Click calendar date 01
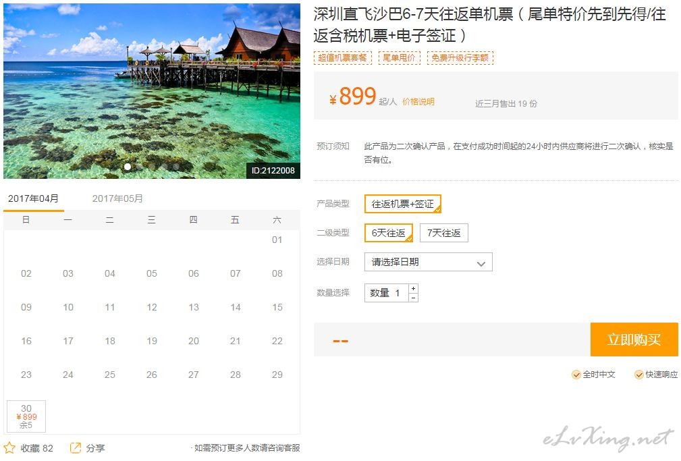Image resolution: width=681 pixels, height=461 pixels. [x=277, y=240]
